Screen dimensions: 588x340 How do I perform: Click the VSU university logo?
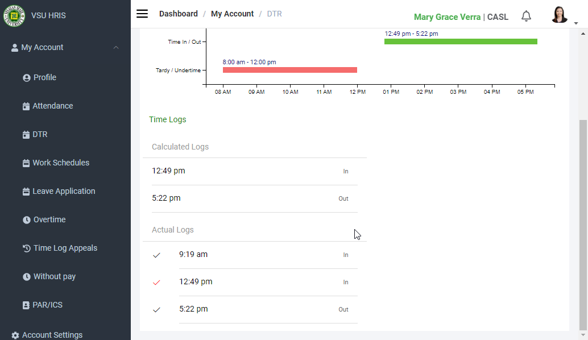(14, 15)
